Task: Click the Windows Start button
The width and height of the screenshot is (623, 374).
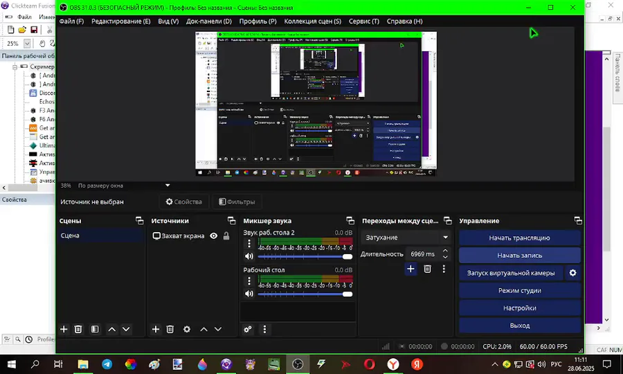Action: [x=12, y=364]
